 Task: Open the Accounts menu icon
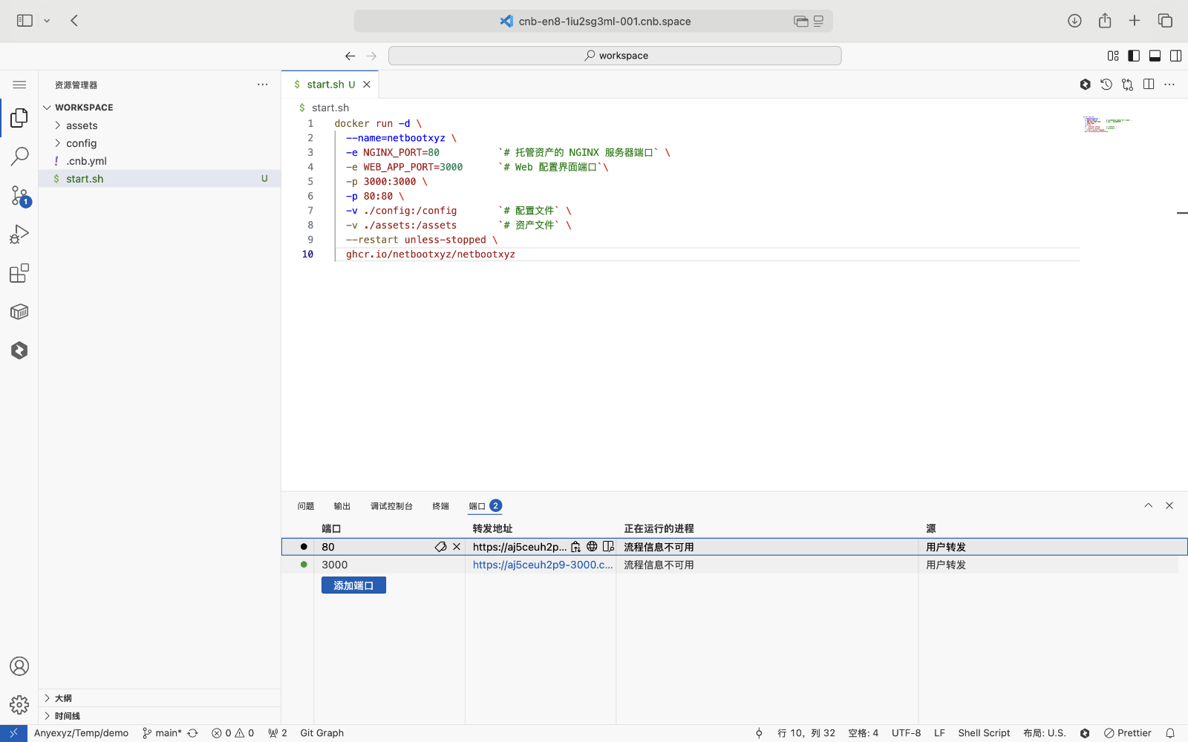click(19, 666)
